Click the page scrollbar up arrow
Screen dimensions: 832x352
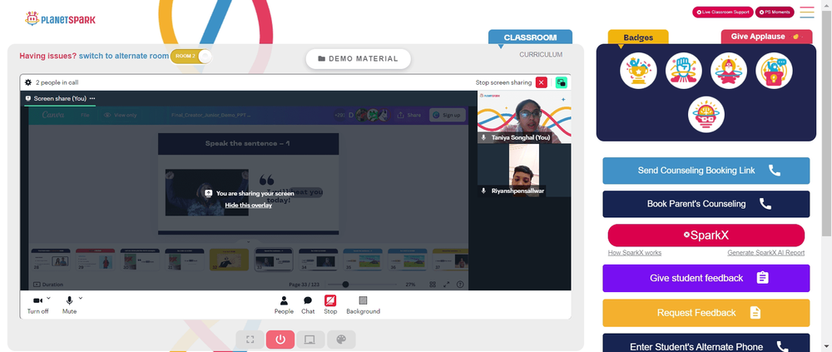[827, 3]
